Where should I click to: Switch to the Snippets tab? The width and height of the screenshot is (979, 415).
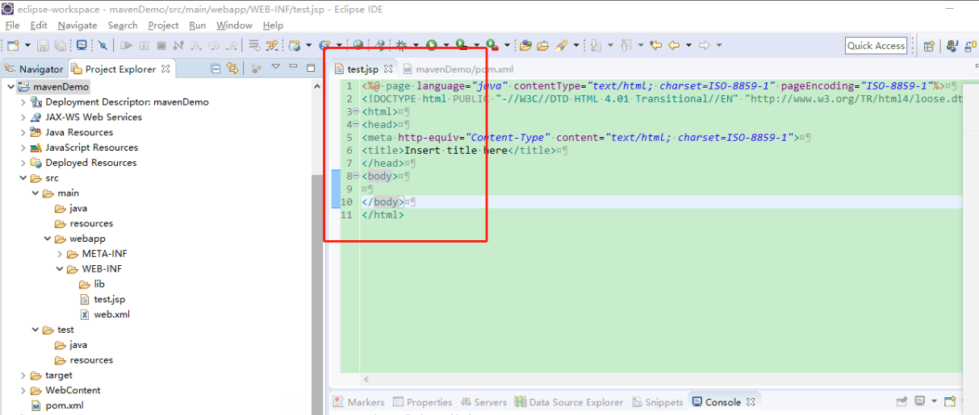click(x=658, y=402)
